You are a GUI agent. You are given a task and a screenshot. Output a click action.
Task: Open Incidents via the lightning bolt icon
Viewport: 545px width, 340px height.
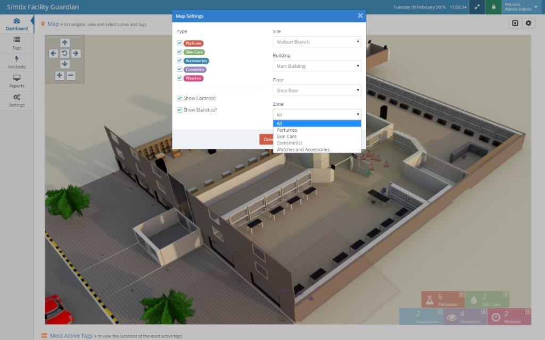coord(16,63)
